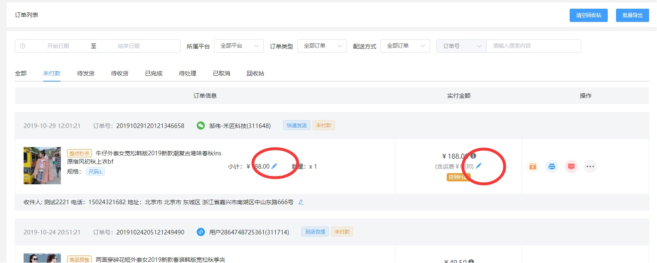Switch to the 已完成 tab
The width and height of the screenshot is (657, 263).
point(154,73)
